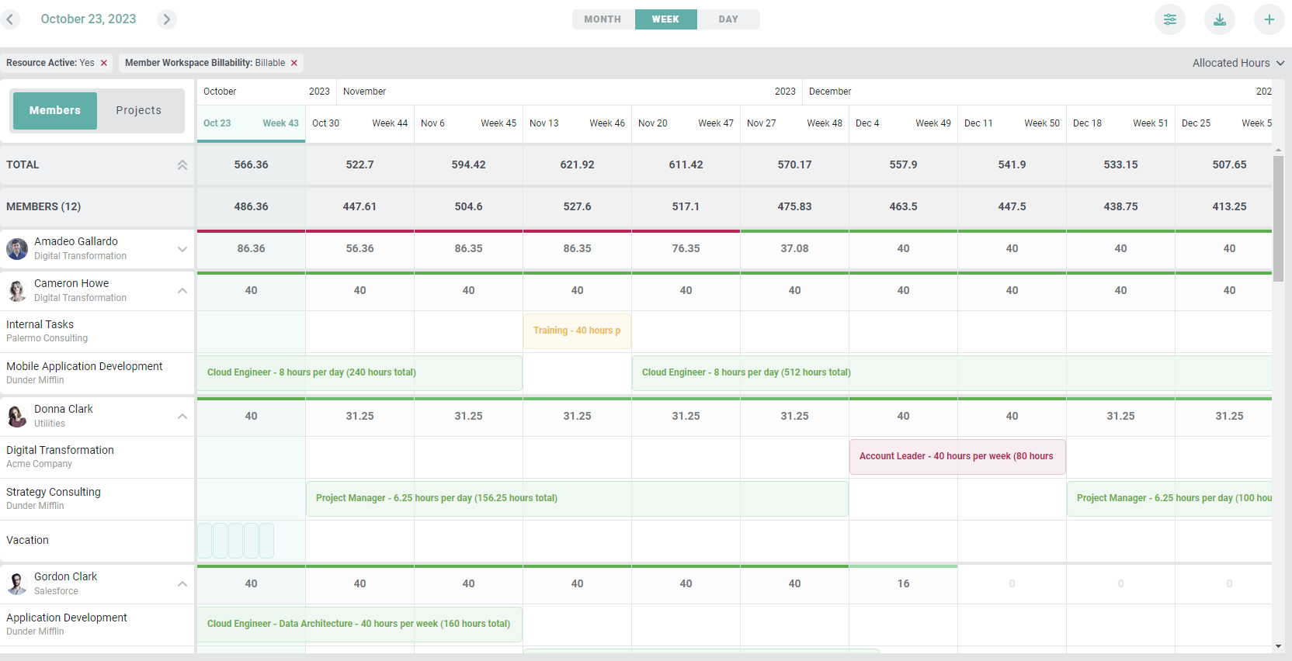
Task: Select the DAY view option
Action: 728,19
